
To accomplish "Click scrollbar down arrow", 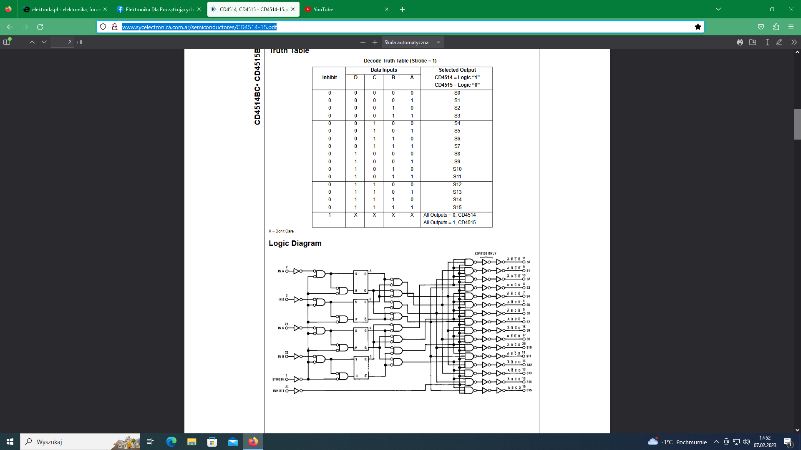I will [797, 430].
